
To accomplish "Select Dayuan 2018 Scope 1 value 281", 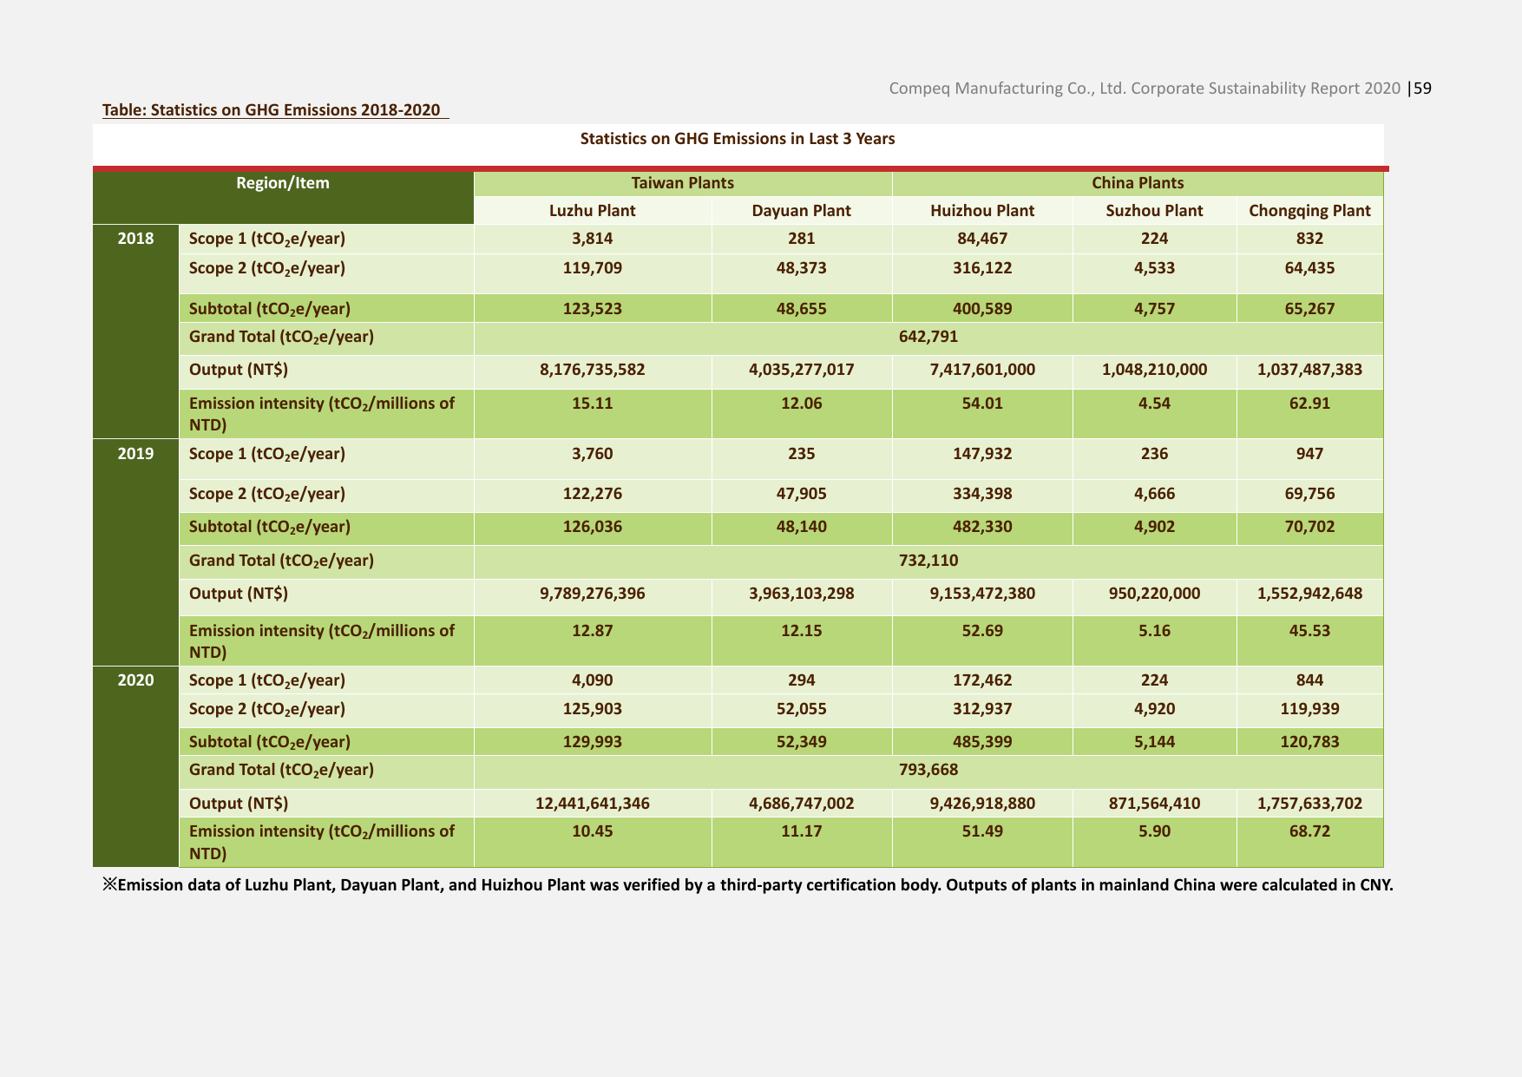I will [x=802, y=239].
